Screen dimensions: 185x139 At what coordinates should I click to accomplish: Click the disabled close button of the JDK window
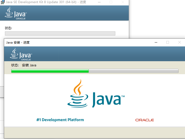[123, 2]
